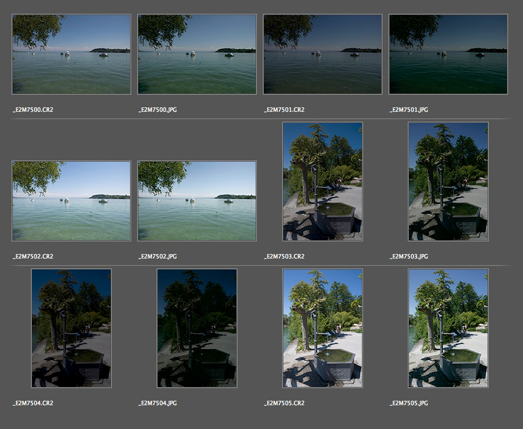This screenshot has width=523, height=429.
Task: Select the _E2M7504.CR2 filename text
Action: click(33, 404)
